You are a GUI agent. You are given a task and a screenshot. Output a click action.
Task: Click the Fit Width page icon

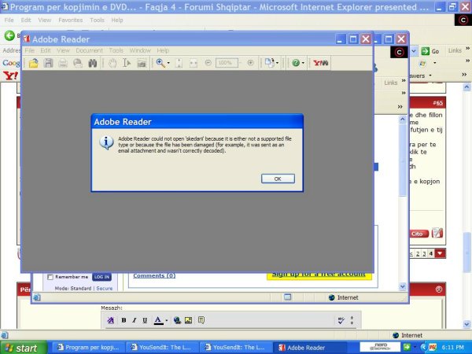(194, 63)
